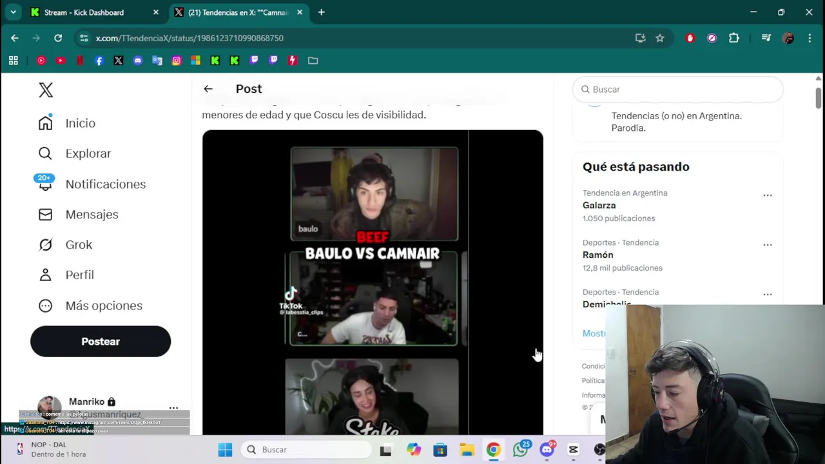Open WhatsApp from the taskbar
The width and height of the screenshot is (825, 464).
(520, 450)
